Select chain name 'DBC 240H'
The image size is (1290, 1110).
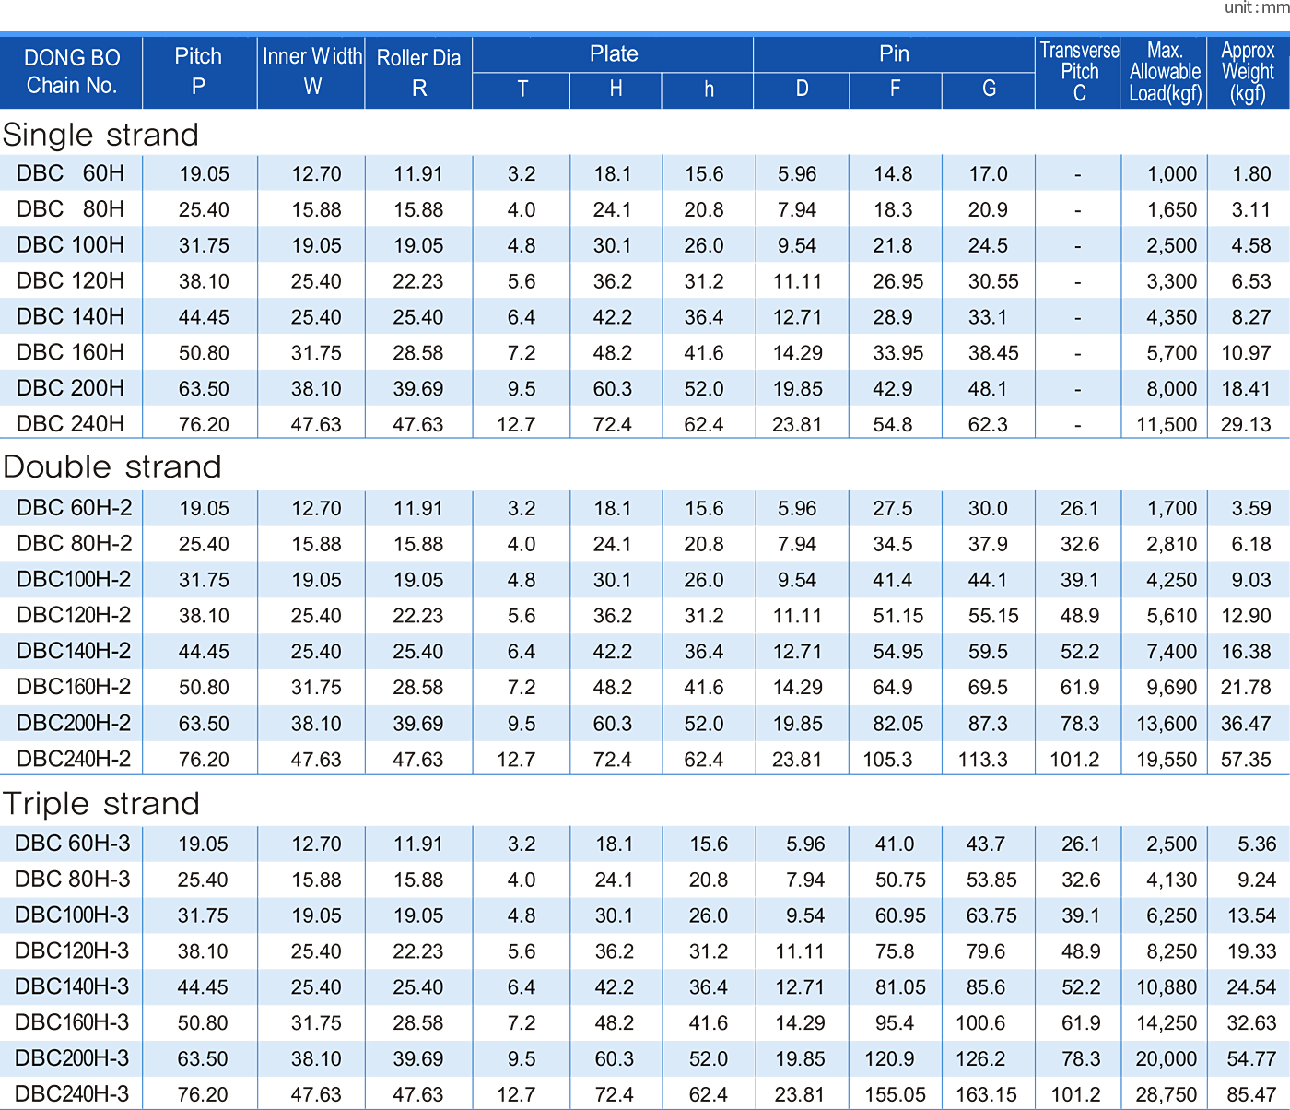coord(70,424)
